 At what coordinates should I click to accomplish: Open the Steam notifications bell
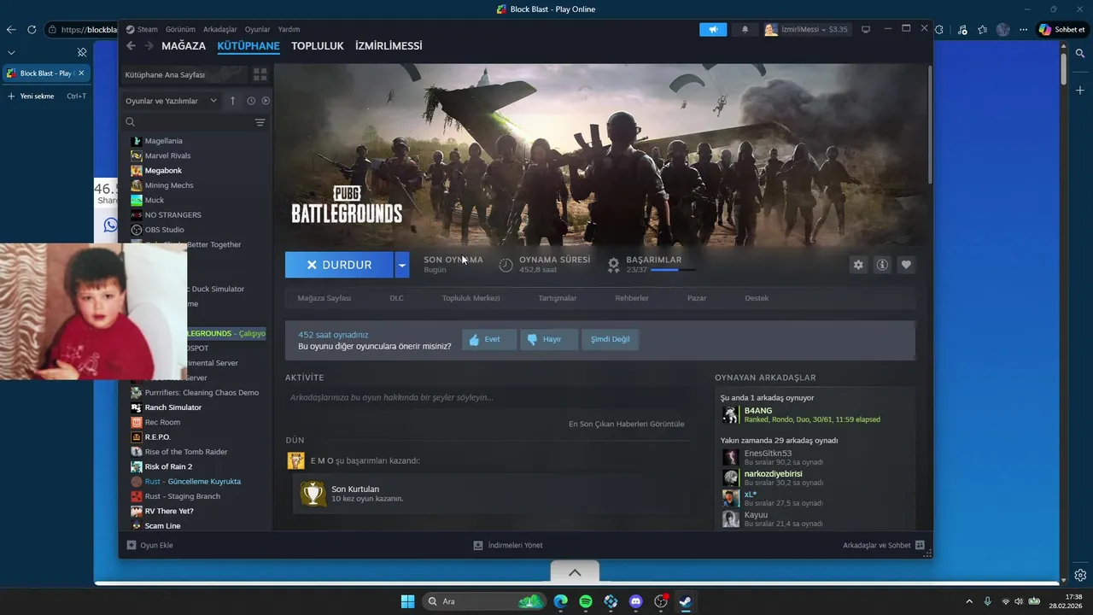[745, 29]
